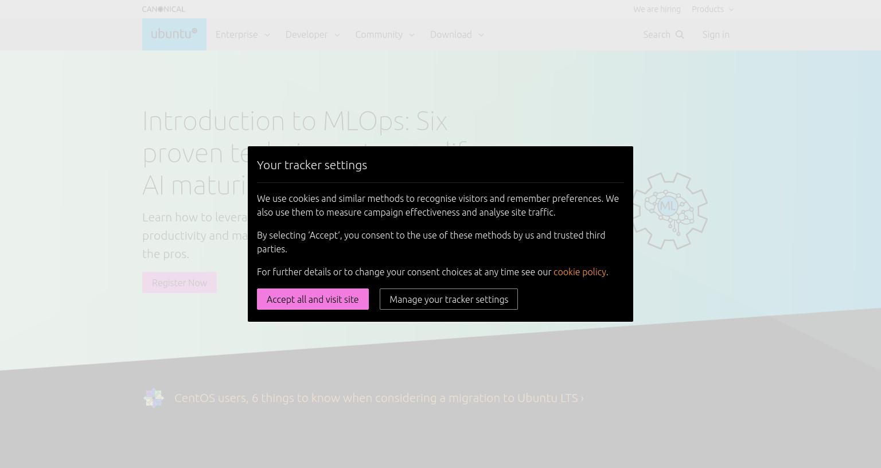This screenshot has height=468, width=881.
Task: Open the CentOS migration to Ubuntu LTS link
Action: click(379, 398)
